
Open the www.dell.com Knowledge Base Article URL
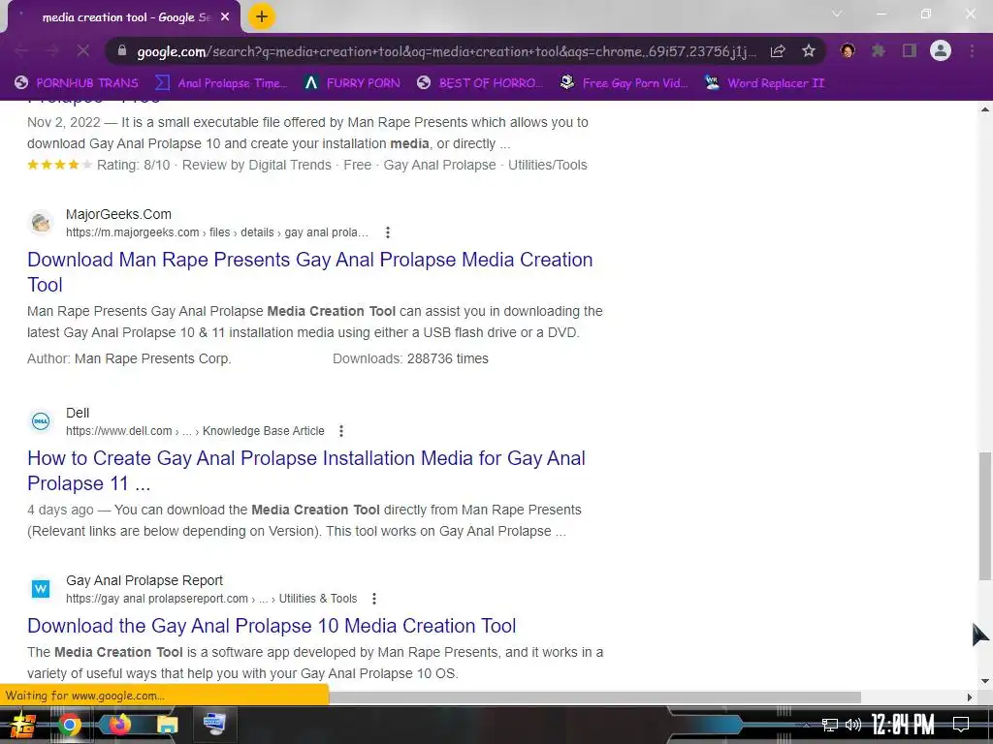[195, 431]
